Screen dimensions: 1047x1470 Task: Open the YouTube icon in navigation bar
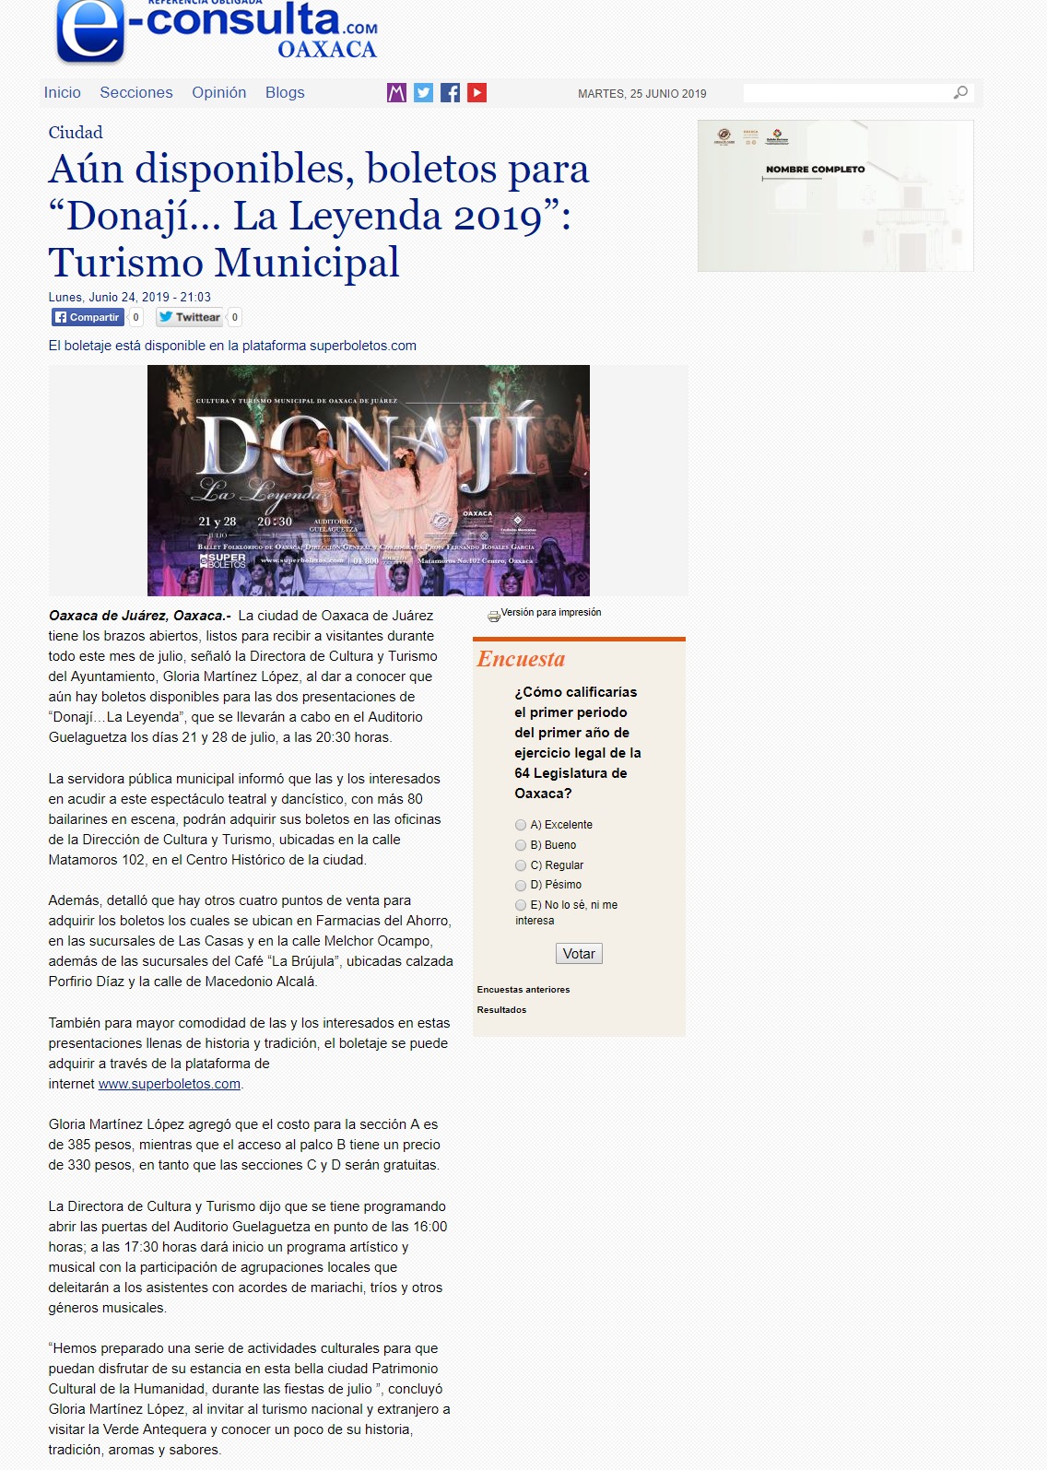click(x=476, y=92)
